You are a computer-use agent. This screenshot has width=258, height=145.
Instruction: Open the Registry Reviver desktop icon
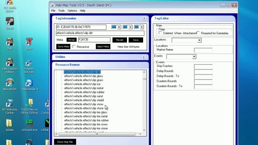29,66
